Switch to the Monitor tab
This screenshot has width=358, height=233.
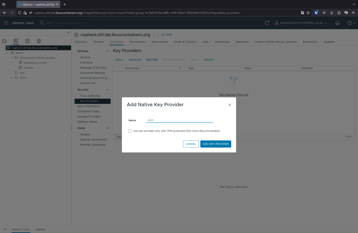click(x=99, y=42)
